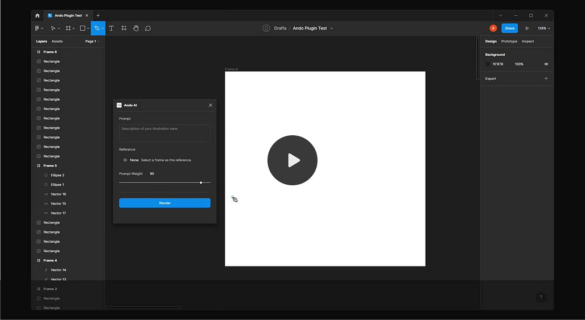Open the Page 1 dropdown
Viewport: 585px width, 320px height.
92,41
